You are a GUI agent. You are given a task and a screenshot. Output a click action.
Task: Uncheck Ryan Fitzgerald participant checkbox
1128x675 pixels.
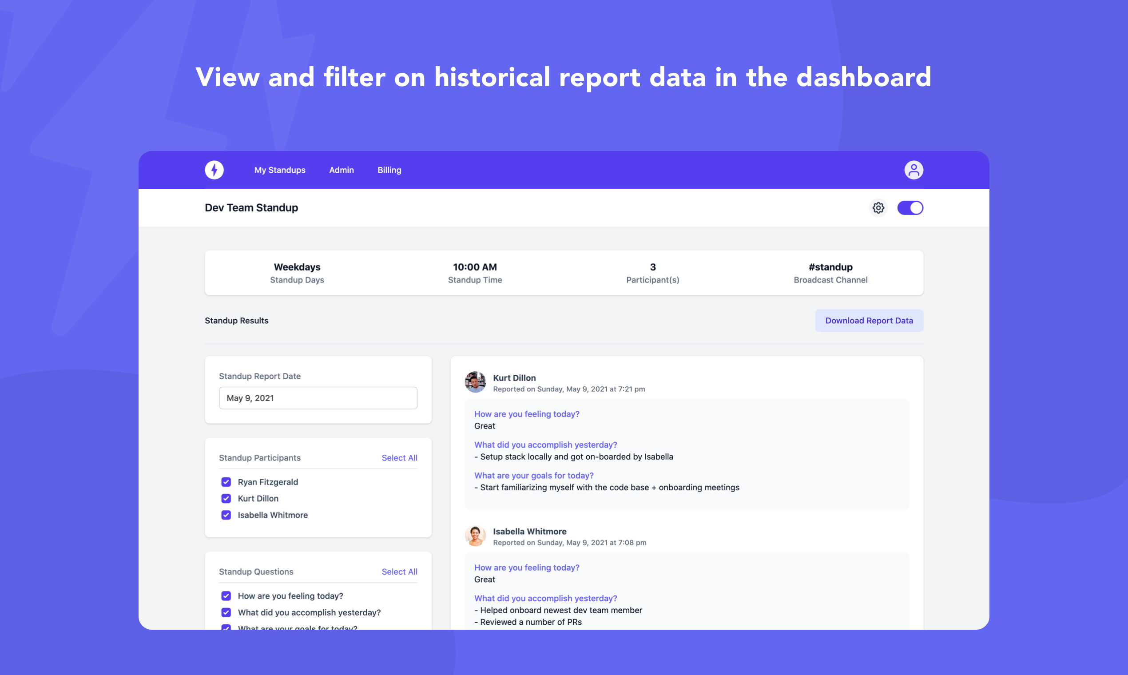[x=226, y=482]
